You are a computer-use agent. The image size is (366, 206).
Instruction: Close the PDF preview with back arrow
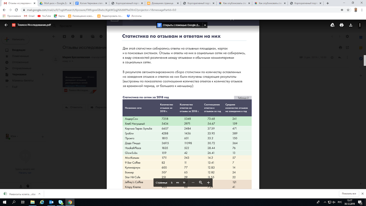tap(6, 25)
